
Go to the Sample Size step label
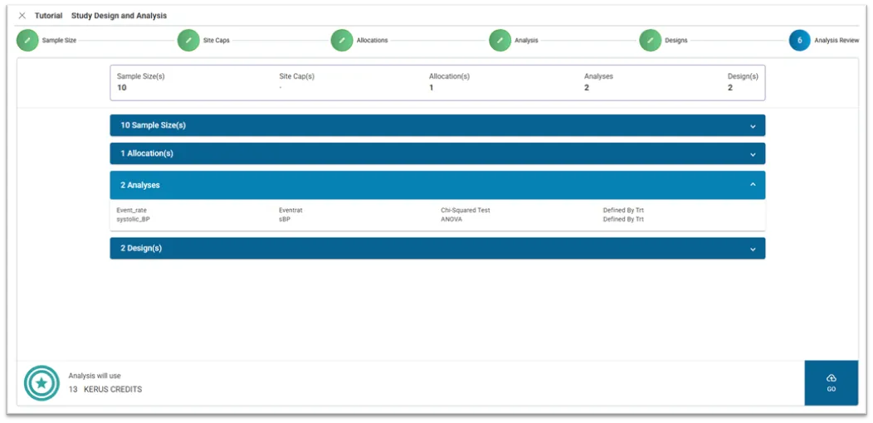click(59, 41)
